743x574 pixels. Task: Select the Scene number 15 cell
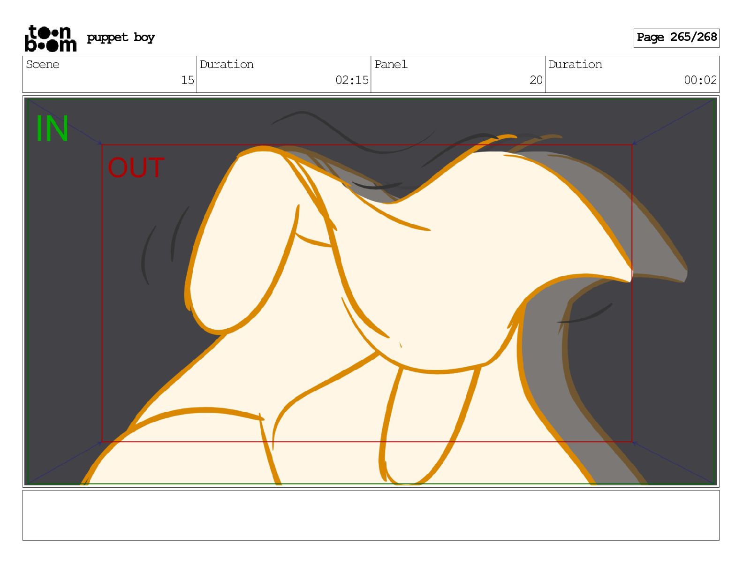point(110,74)
